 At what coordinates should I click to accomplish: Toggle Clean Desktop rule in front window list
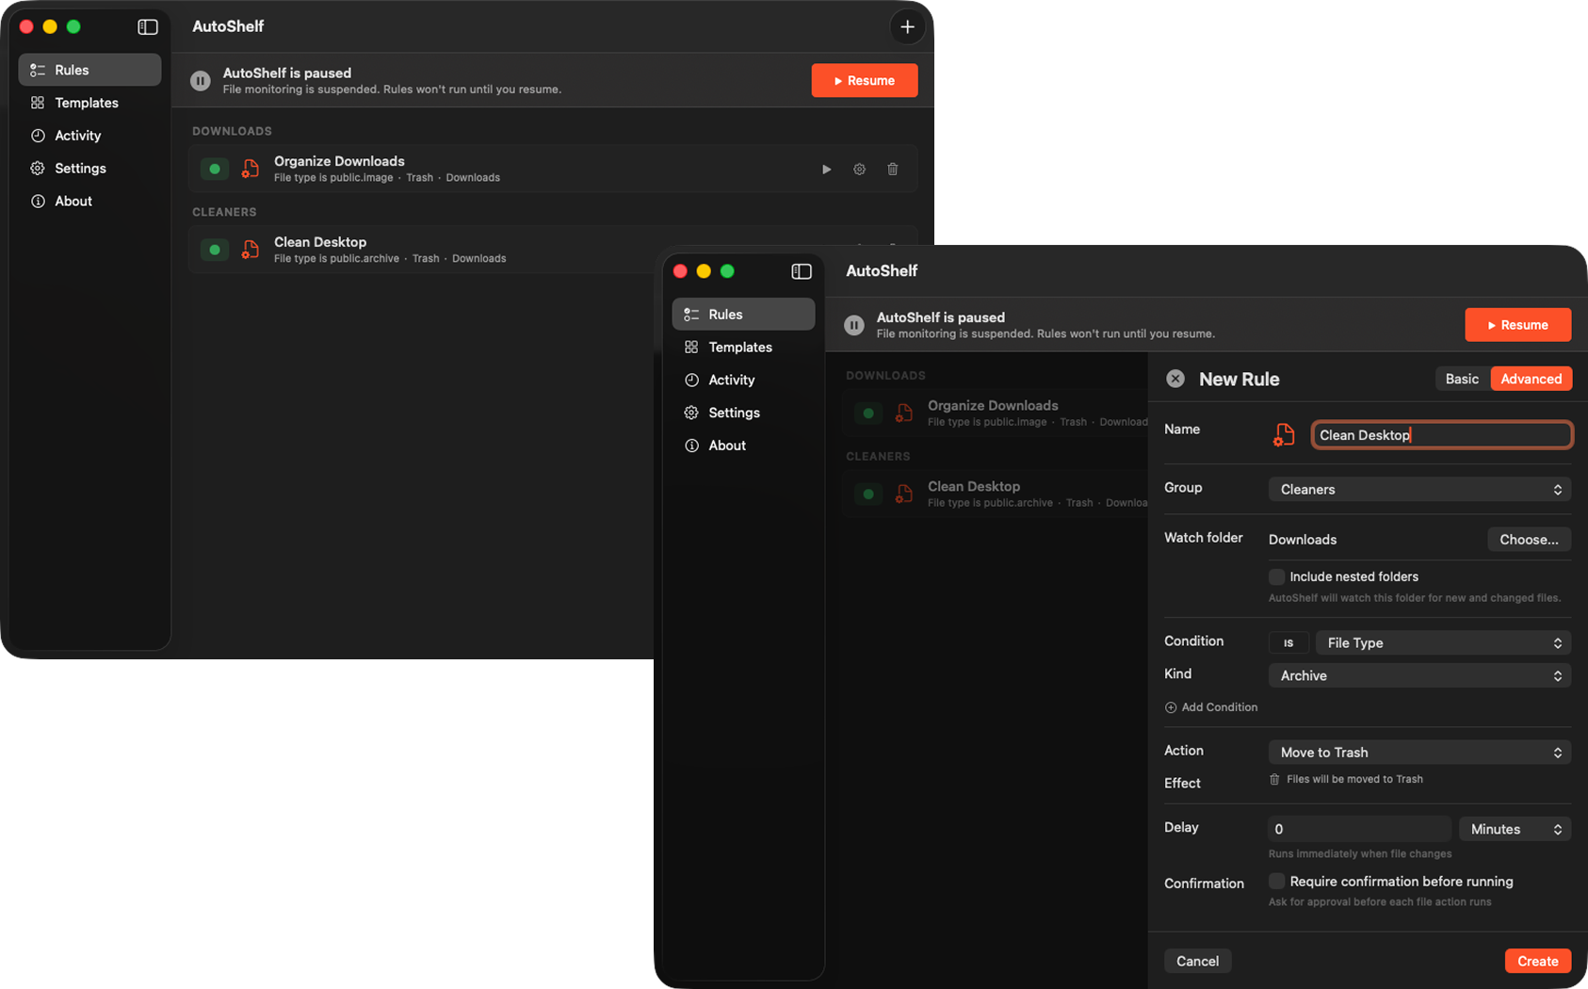coord(868,494)
